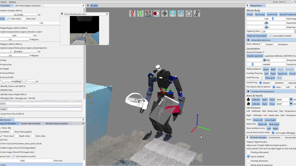296x166 pixels.
Task: Click the Square Up button
Action: pos(282,73)
